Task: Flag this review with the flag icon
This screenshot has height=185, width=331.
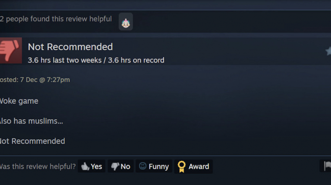Action: (x=327, y=166)
